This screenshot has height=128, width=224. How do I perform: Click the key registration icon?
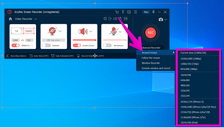point(123,12)
